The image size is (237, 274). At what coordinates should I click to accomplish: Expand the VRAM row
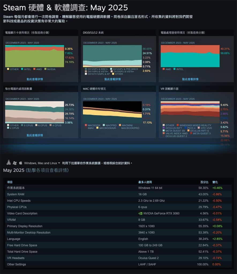11,220
